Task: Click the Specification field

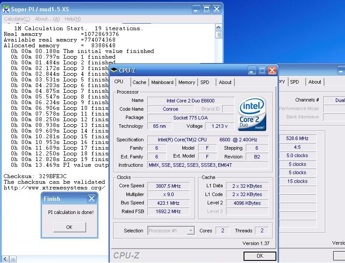Action: [208, 140]
